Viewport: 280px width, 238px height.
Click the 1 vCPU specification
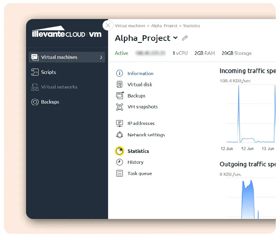[180, 53]
